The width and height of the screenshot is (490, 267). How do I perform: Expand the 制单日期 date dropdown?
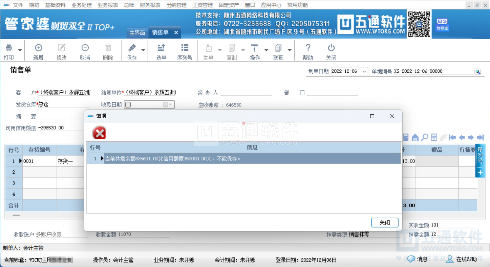point(364,72)
